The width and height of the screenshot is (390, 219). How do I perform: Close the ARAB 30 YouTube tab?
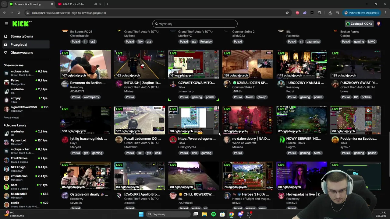point(100,4)
